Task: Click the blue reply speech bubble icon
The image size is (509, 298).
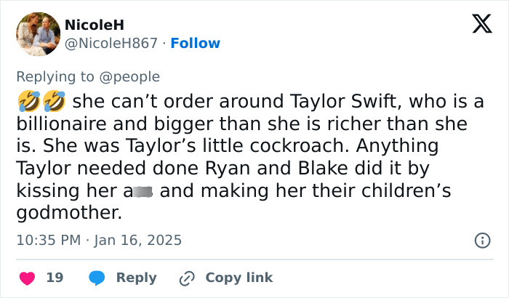Action: (97, 278)
